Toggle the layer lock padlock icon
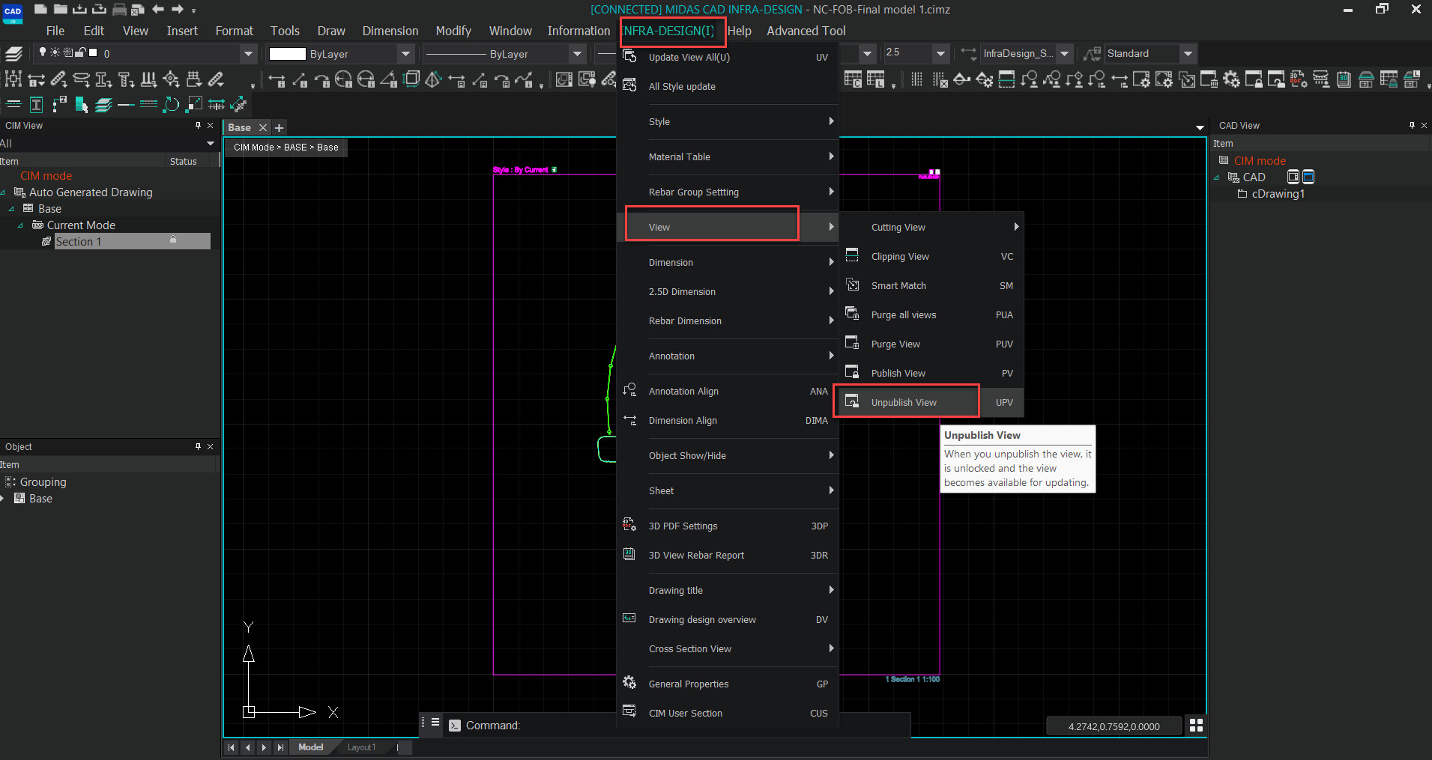This screenshot has height=760, width=1432. coord(80,52)
